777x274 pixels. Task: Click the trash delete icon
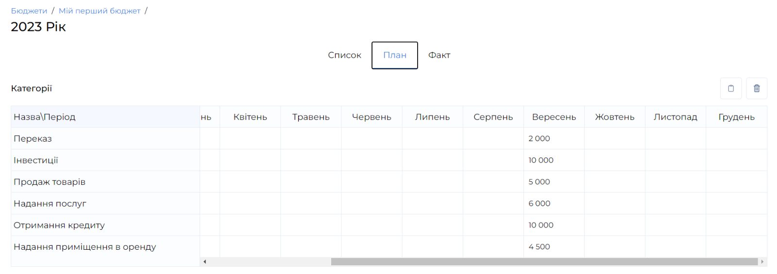coord(756,88)
